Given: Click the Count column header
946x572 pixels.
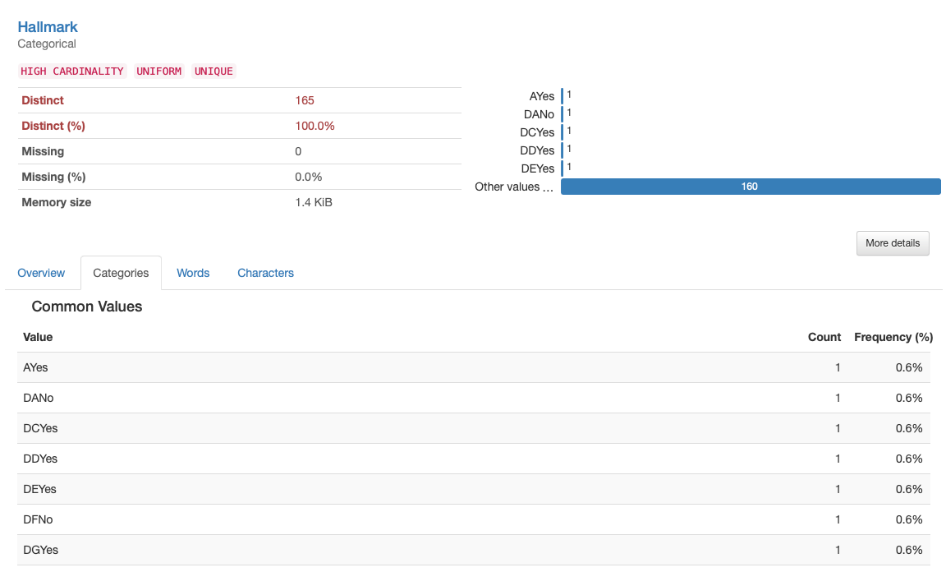Looking at the screenshot, I should (x=824, y=337).
